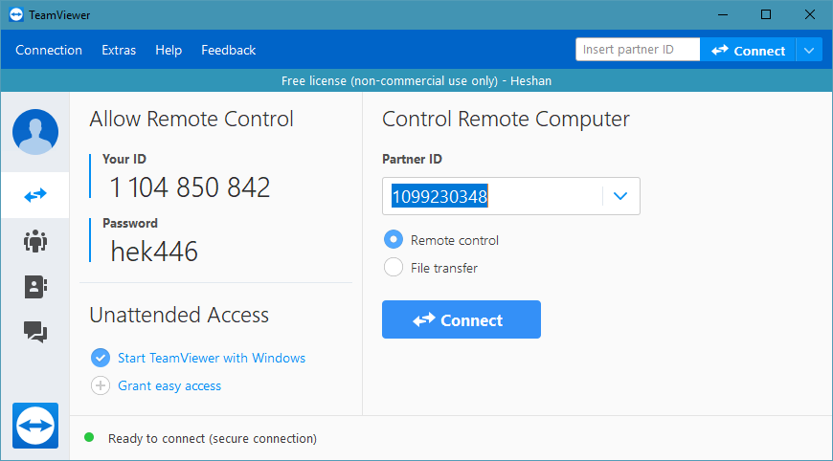Image resolution: width=833 pixels, height=461 pixels.
Task: Close the TeamViewer window
Action: click(810, 15)
